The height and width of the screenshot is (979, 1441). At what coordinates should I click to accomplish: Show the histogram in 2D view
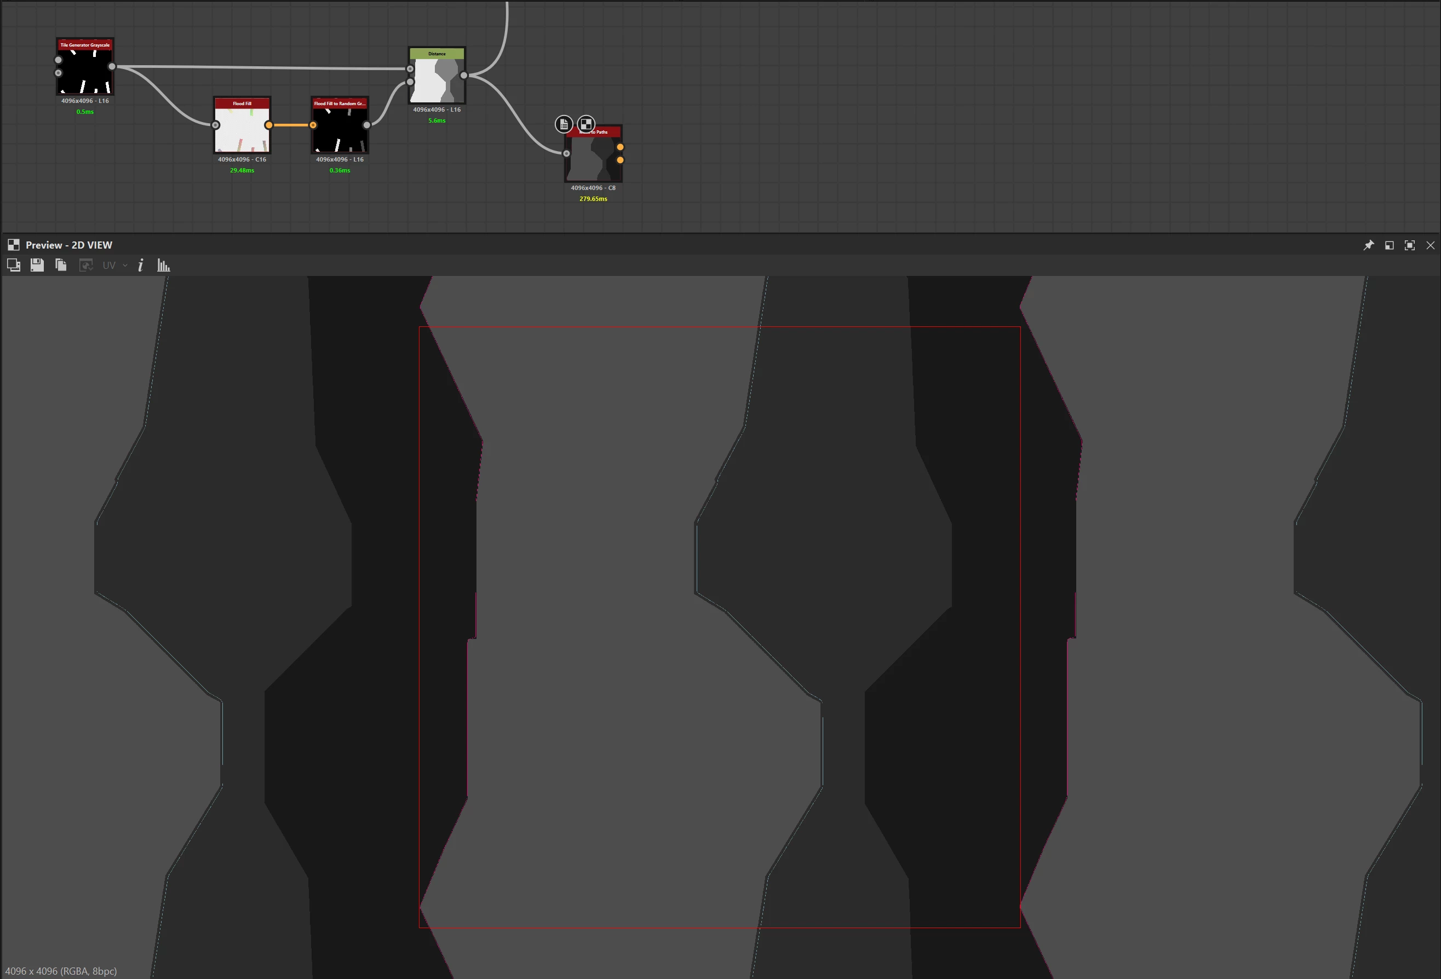163,266
